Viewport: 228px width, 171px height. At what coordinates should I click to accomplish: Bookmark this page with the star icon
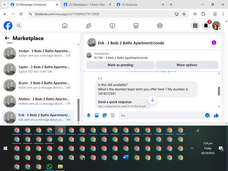pos(184,14)
